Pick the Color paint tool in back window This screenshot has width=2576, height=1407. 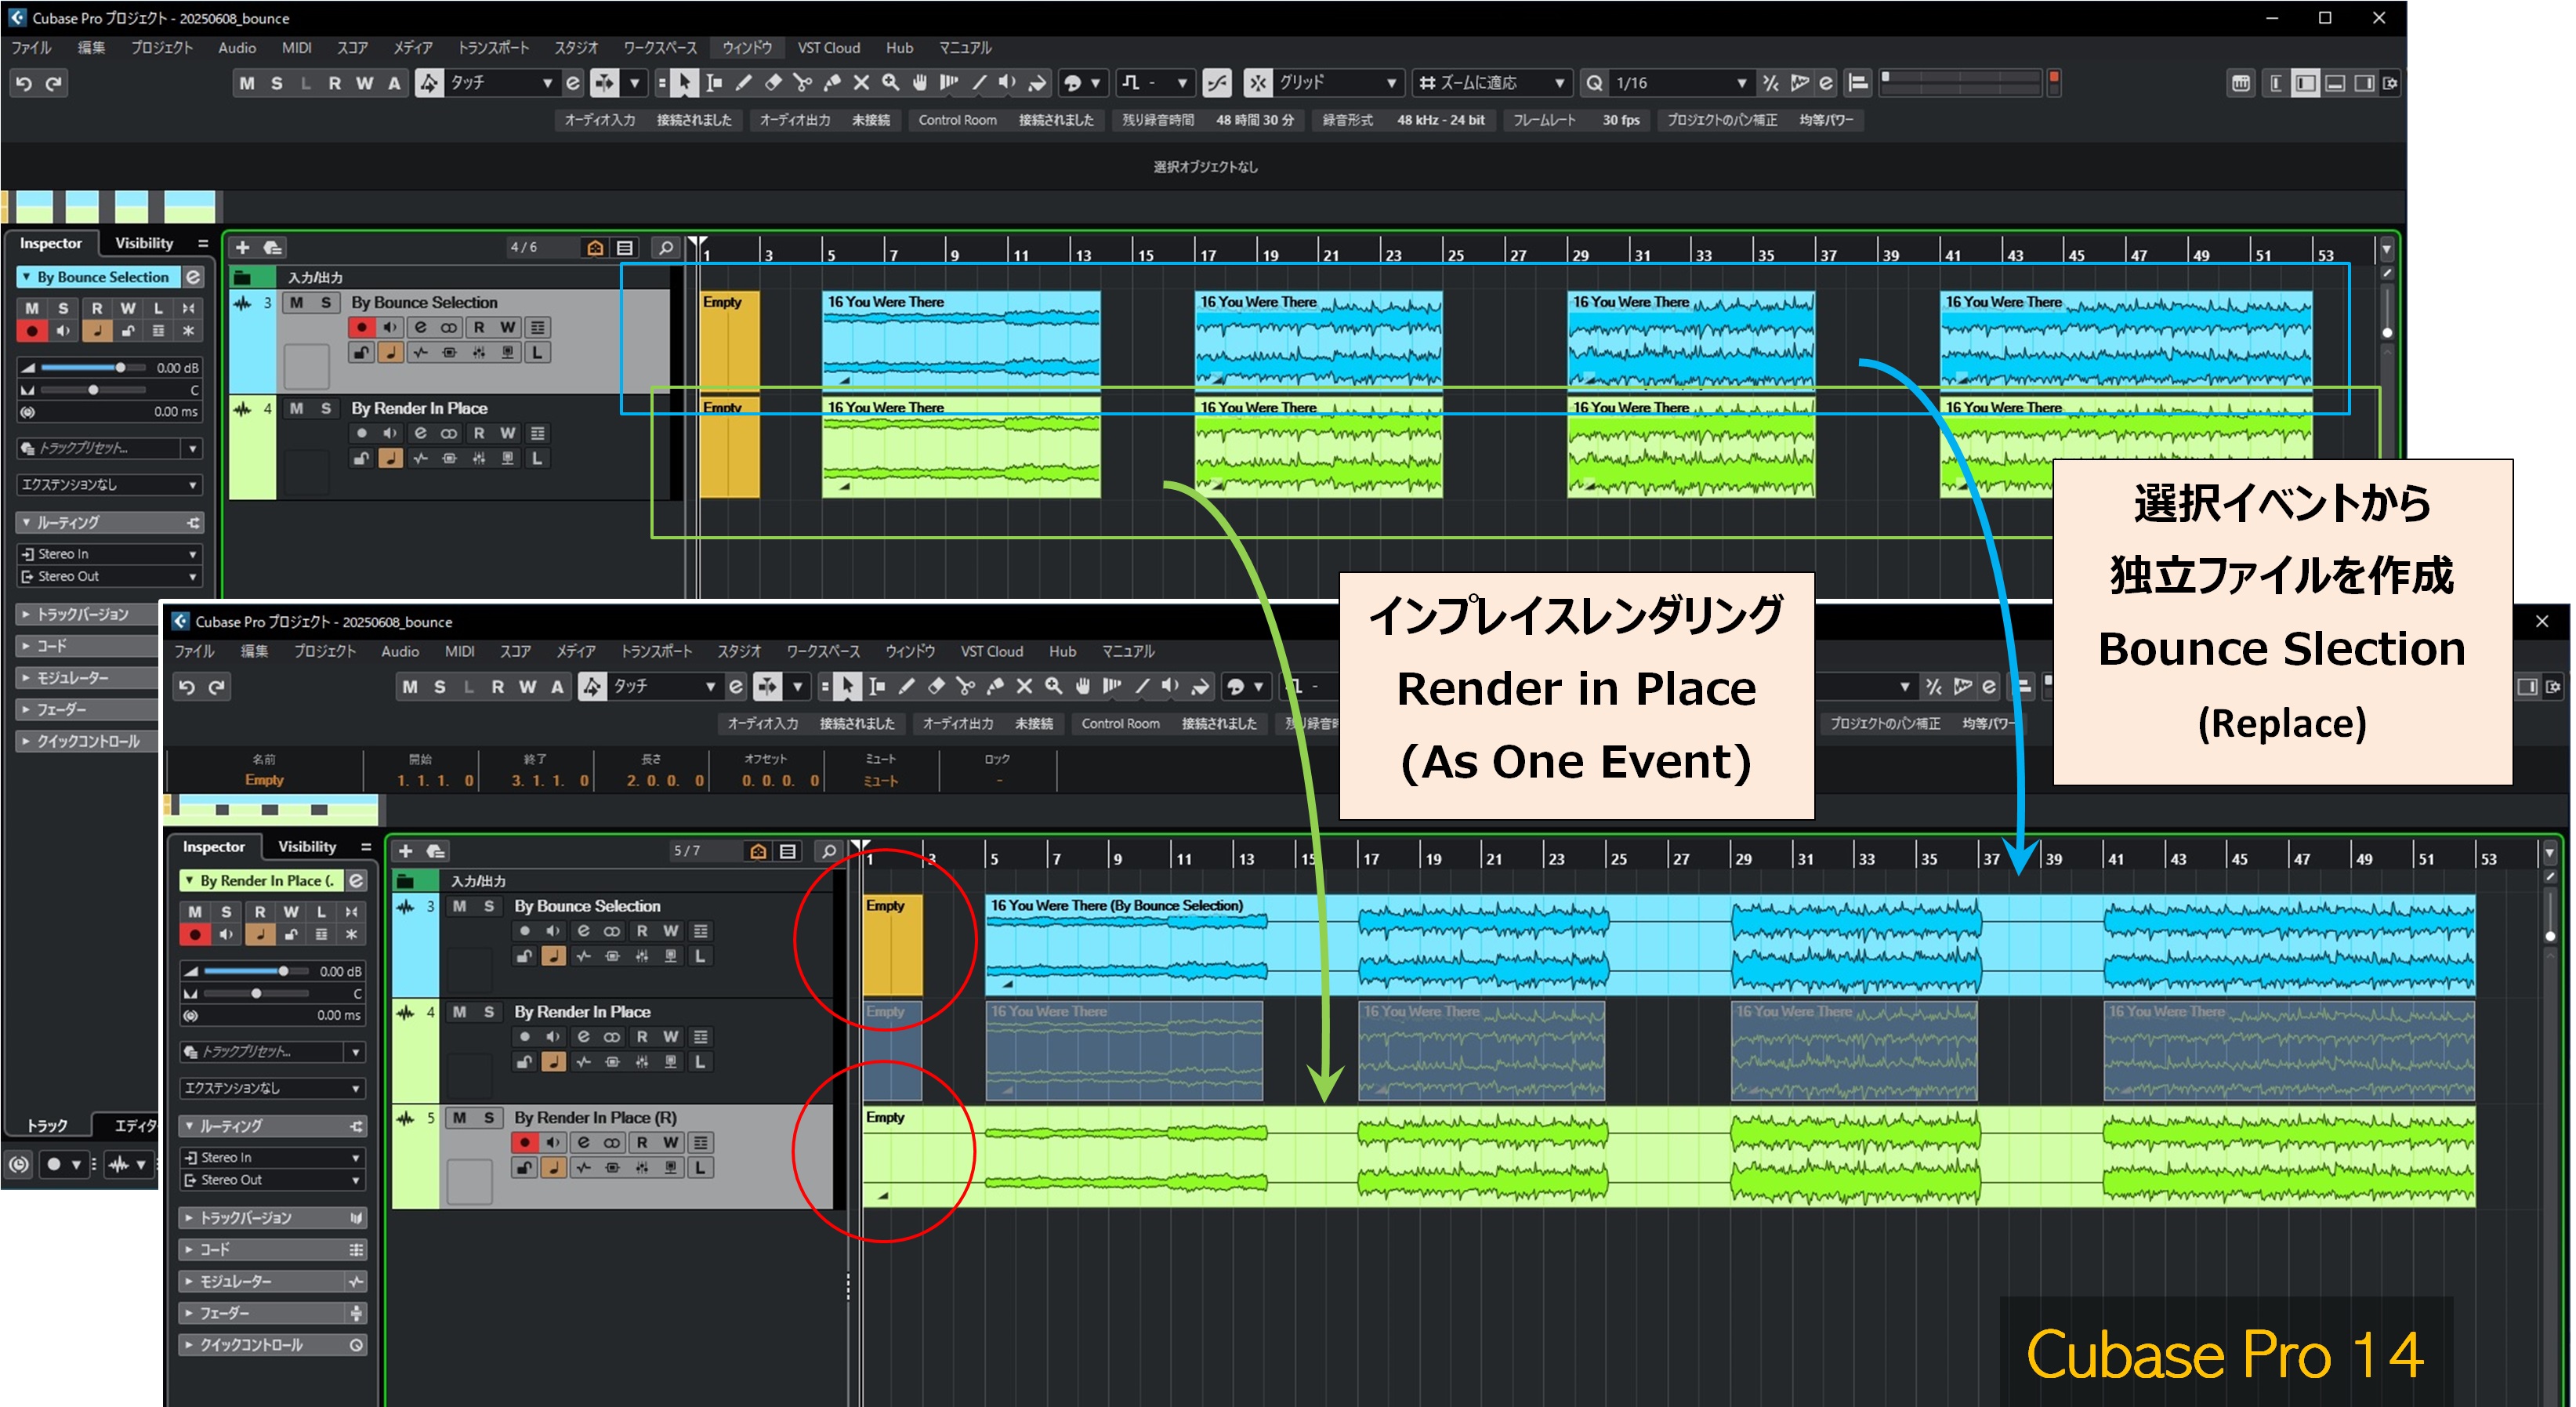[1038, 83]
